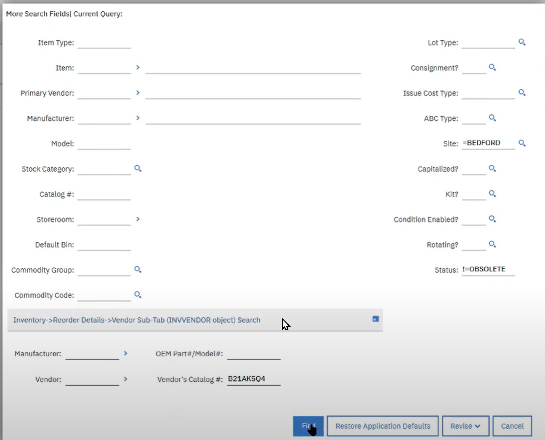Cancel the More Search Fields dialog
The width and height of the screenshot is (545, 440).
point(512,426)
